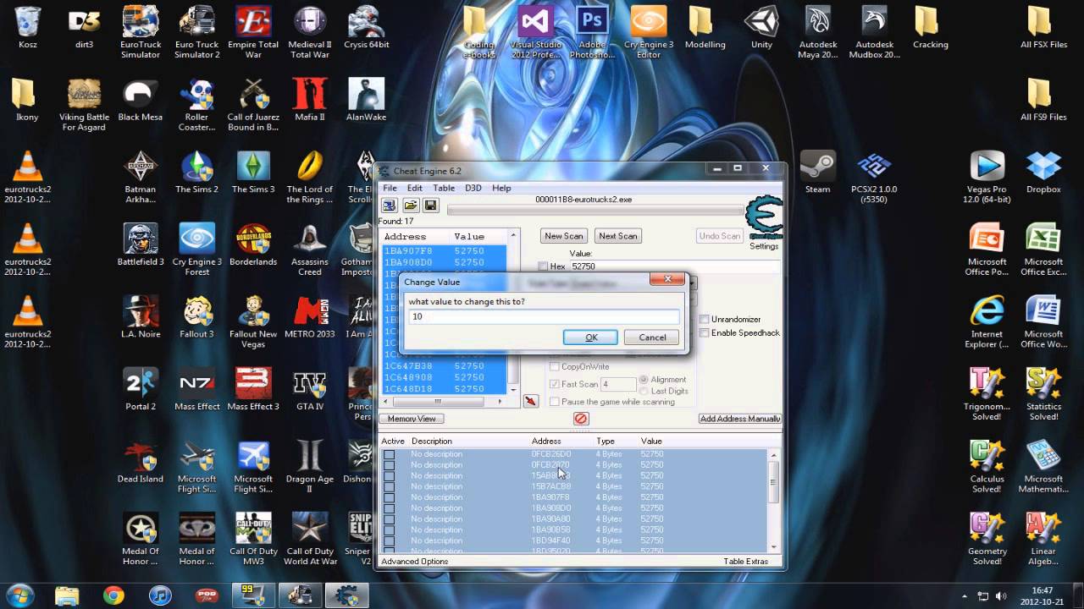Open the Portal 2 desktop icon
Image resolution: width=1084 pixels, height=609 pixels.
[x=141, y=389]
